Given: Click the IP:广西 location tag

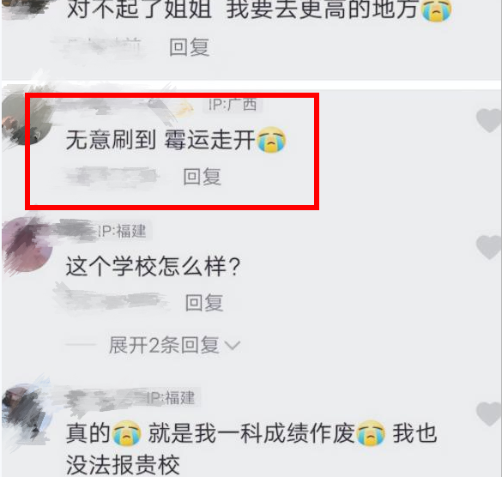Looking at the screenshot, I should click(x=233, y=105).
